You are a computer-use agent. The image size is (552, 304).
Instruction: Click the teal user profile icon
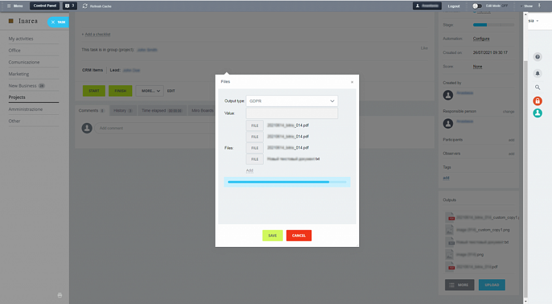pyautogui.click(x=538, y=113)
